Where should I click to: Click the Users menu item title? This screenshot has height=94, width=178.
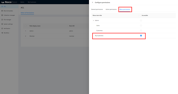click(x=98, y=25)
